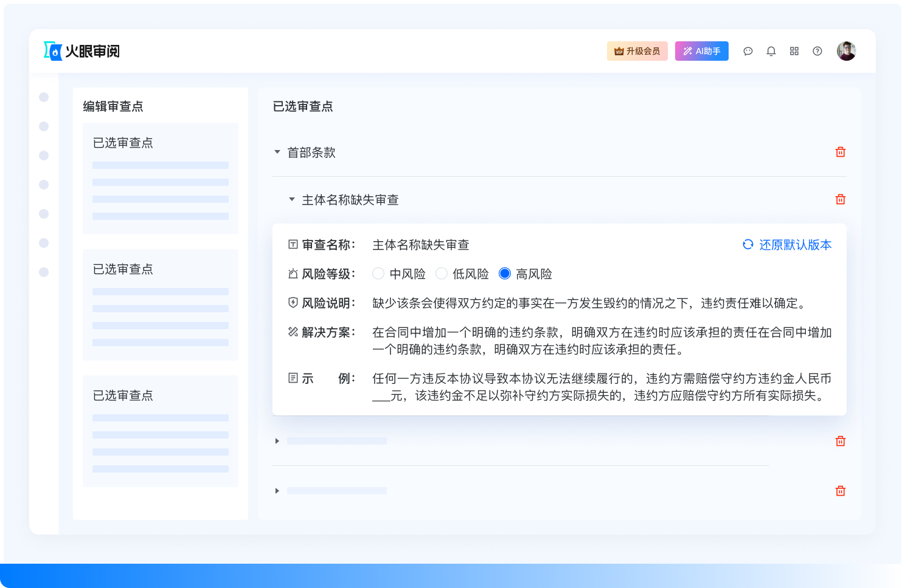905x588 pixels.
Task: Delete the 主体名称缺失审查 item
Action: (x=841, y=199)
